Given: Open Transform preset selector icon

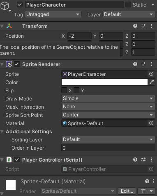Looking at the screenshot, I should tap(143, 26).
